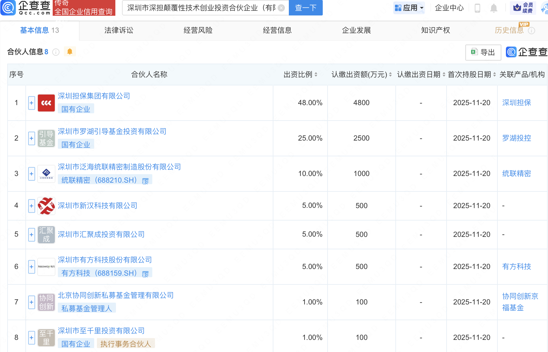Expand row 1 深圳担保集团 details
This screenshot has width=548, height=352.
(31, 103)
